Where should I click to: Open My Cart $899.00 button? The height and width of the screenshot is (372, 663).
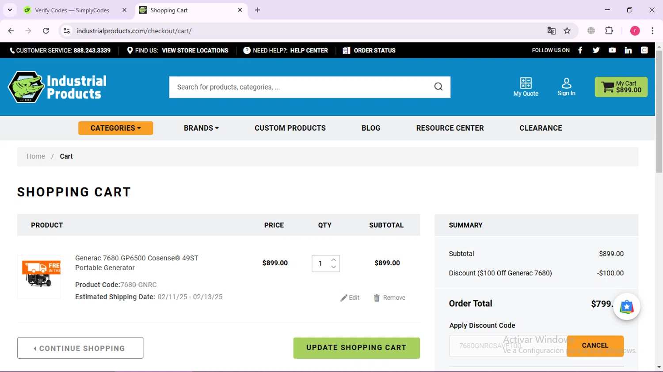pos(621,87)
